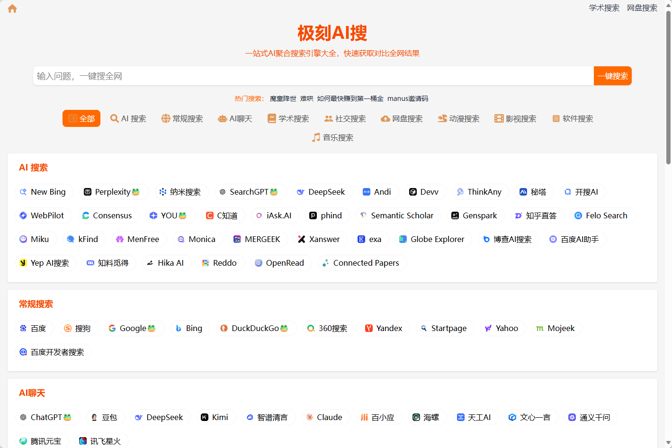Select the 豆包 chat chip

pyautogui.click(x=105, y=417)
